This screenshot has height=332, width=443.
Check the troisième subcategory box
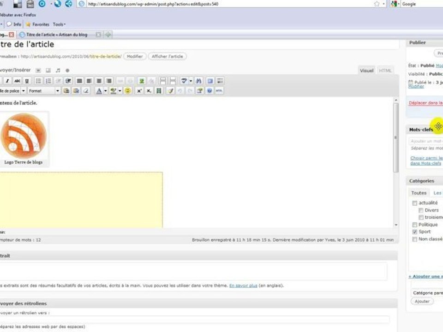coord(421,217)
